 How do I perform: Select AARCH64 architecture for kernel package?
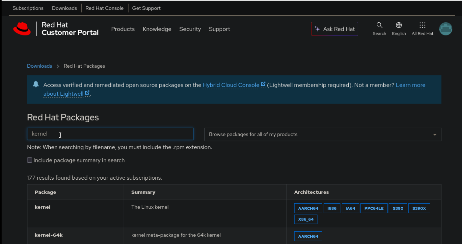(308, 208)
